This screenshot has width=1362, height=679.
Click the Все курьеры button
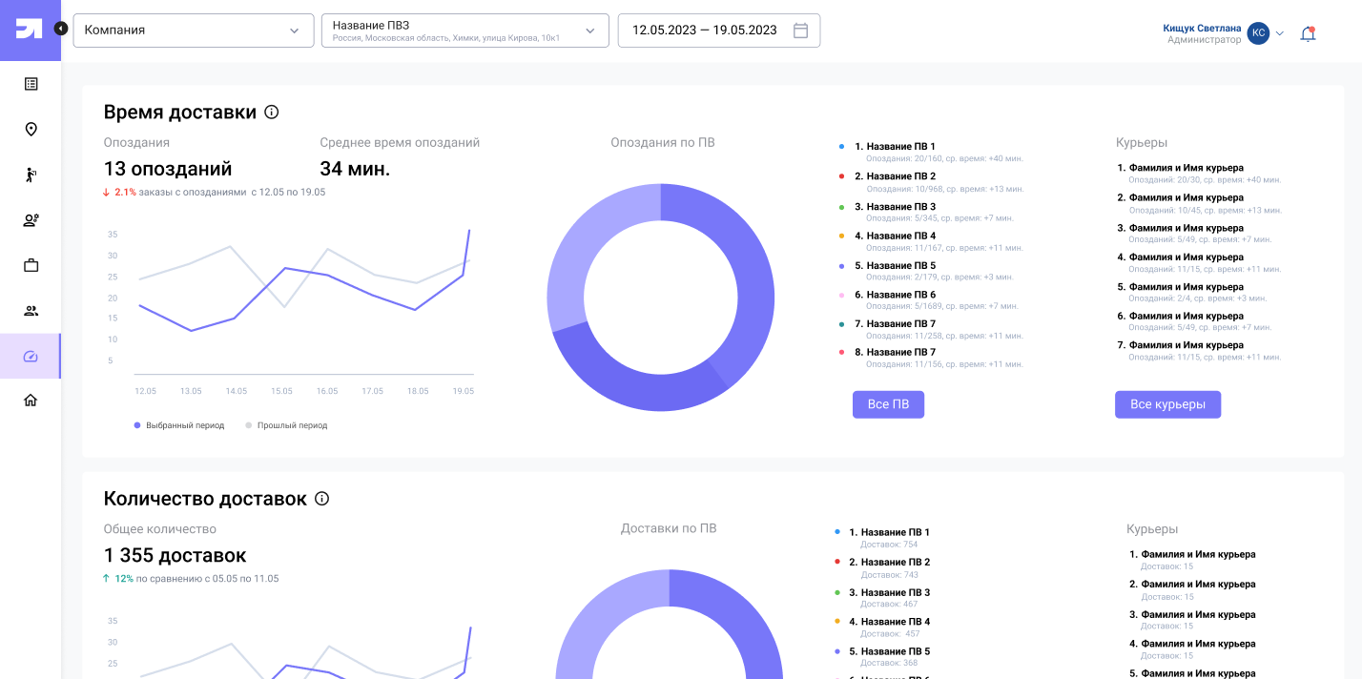coord(1167,404)
